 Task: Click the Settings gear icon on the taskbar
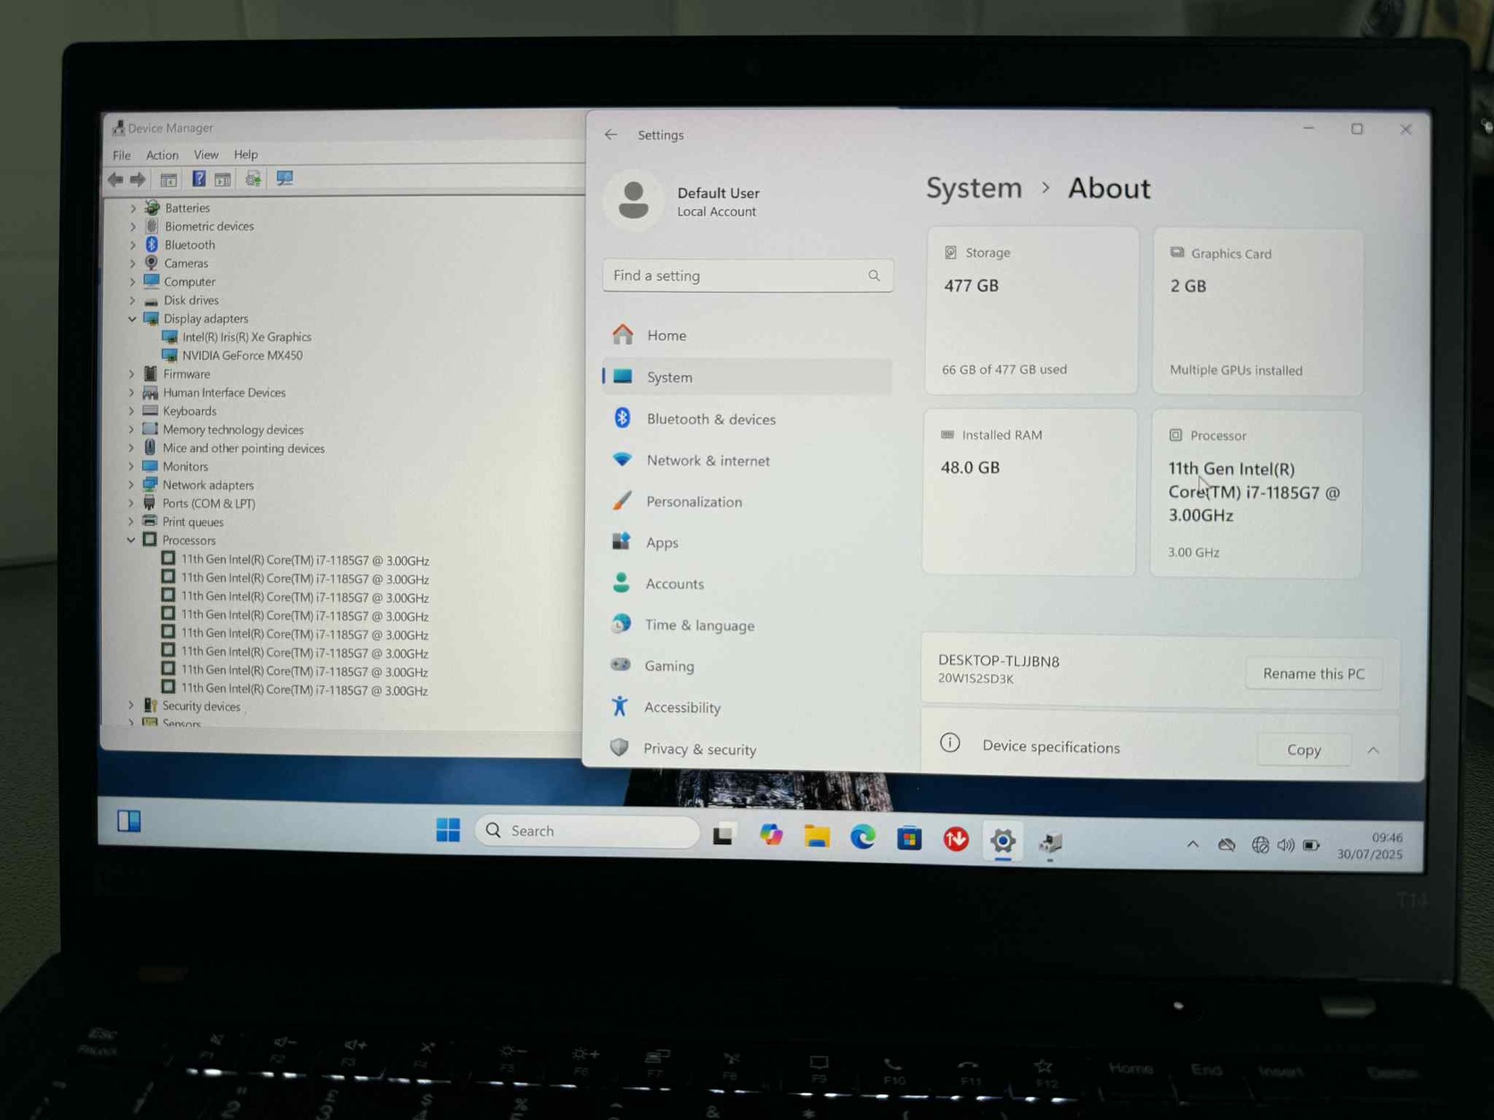click(x=1003, y=840)
